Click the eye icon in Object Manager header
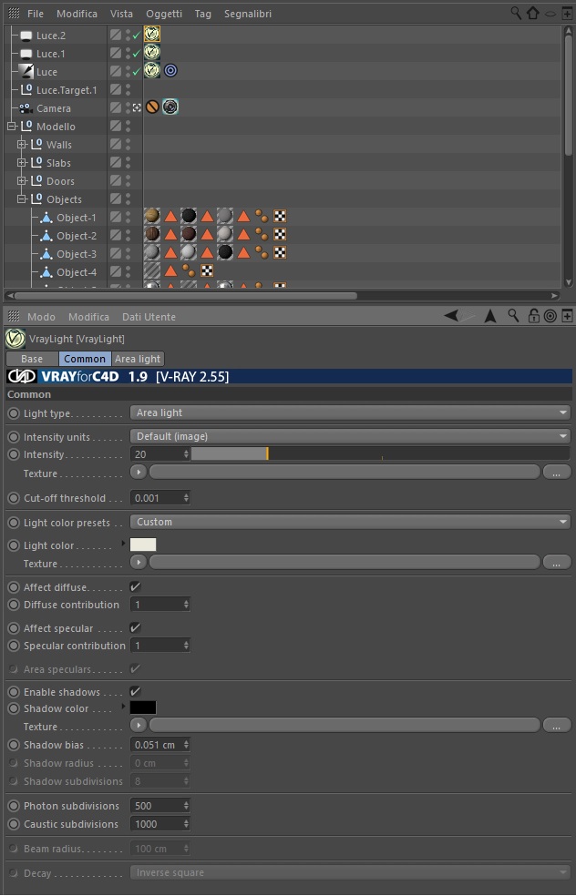The image size is (576, 896). coord(550,13)
